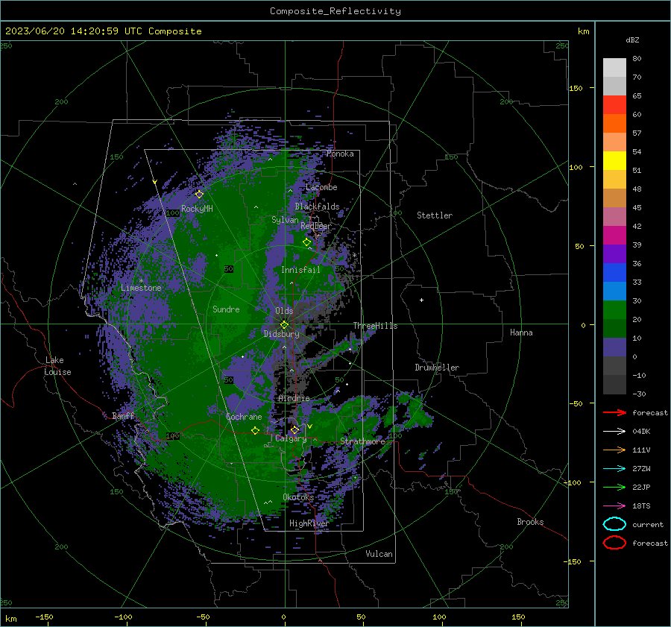Screen dimensions: 671x627
Task: Pick the bright green 20-30 dBZ swatch
Action: 614,310
